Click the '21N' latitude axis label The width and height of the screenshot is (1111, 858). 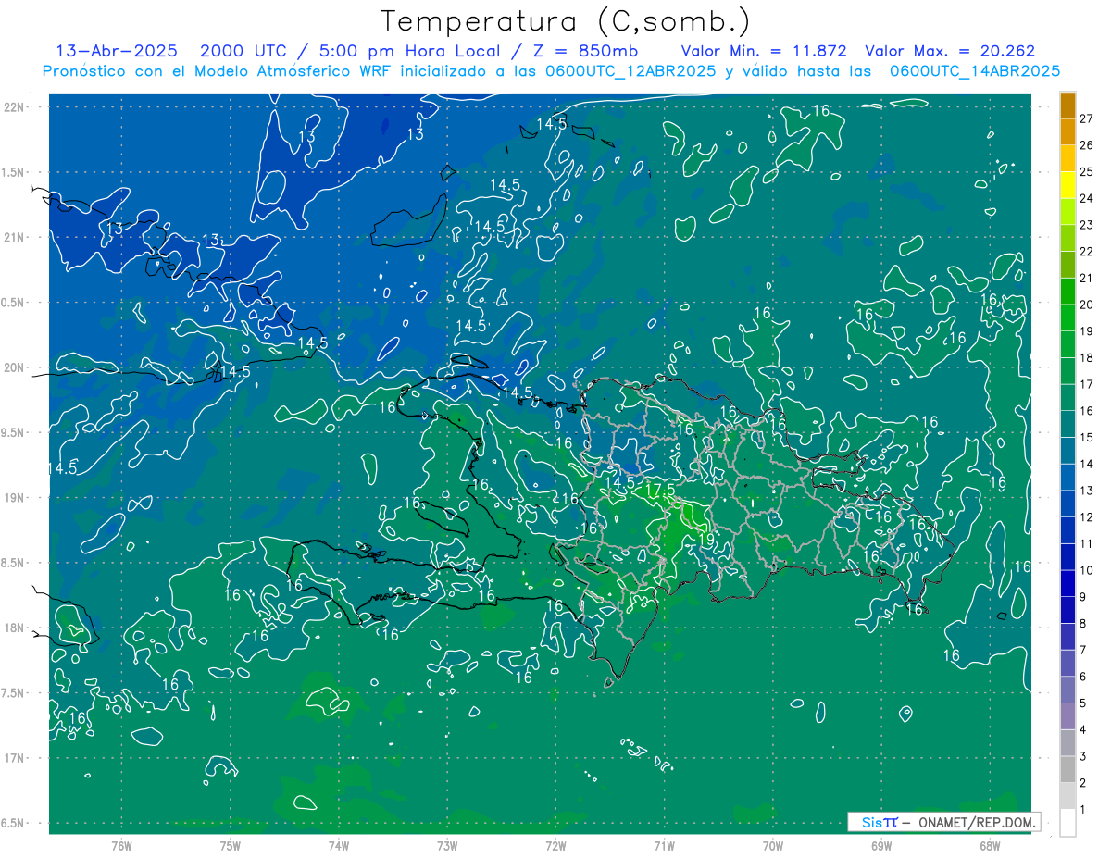pyautogui.click(x=15, y=237)
